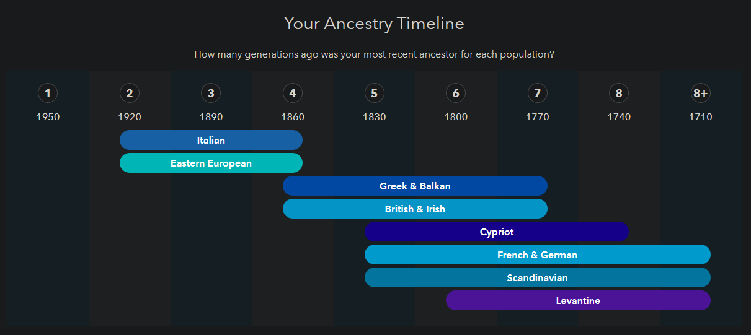Open the Levantine ancestry bar

578,300
